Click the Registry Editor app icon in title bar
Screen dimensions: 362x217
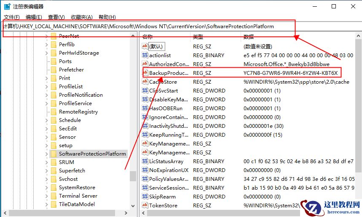click(x=7, y=6)
